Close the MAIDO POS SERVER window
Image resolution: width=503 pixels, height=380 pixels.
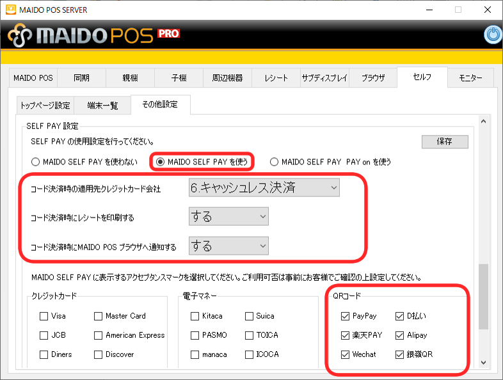click(x=488, y=10)
